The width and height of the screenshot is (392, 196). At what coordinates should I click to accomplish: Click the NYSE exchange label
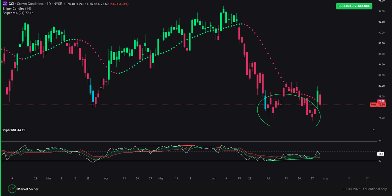[x=57, y=4]
